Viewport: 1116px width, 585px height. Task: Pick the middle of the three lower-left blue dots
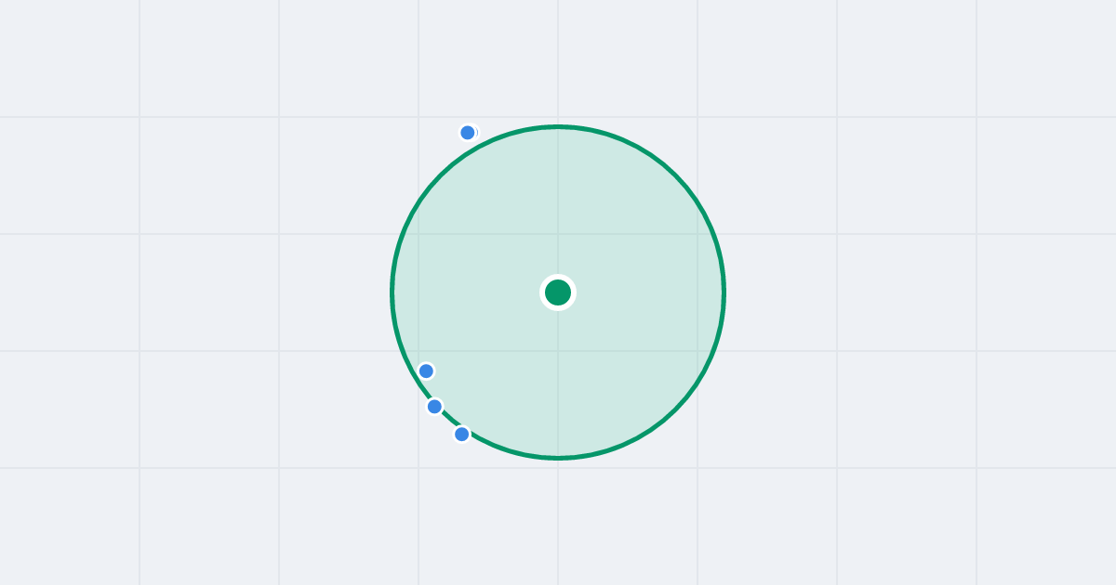pos(434,407)
